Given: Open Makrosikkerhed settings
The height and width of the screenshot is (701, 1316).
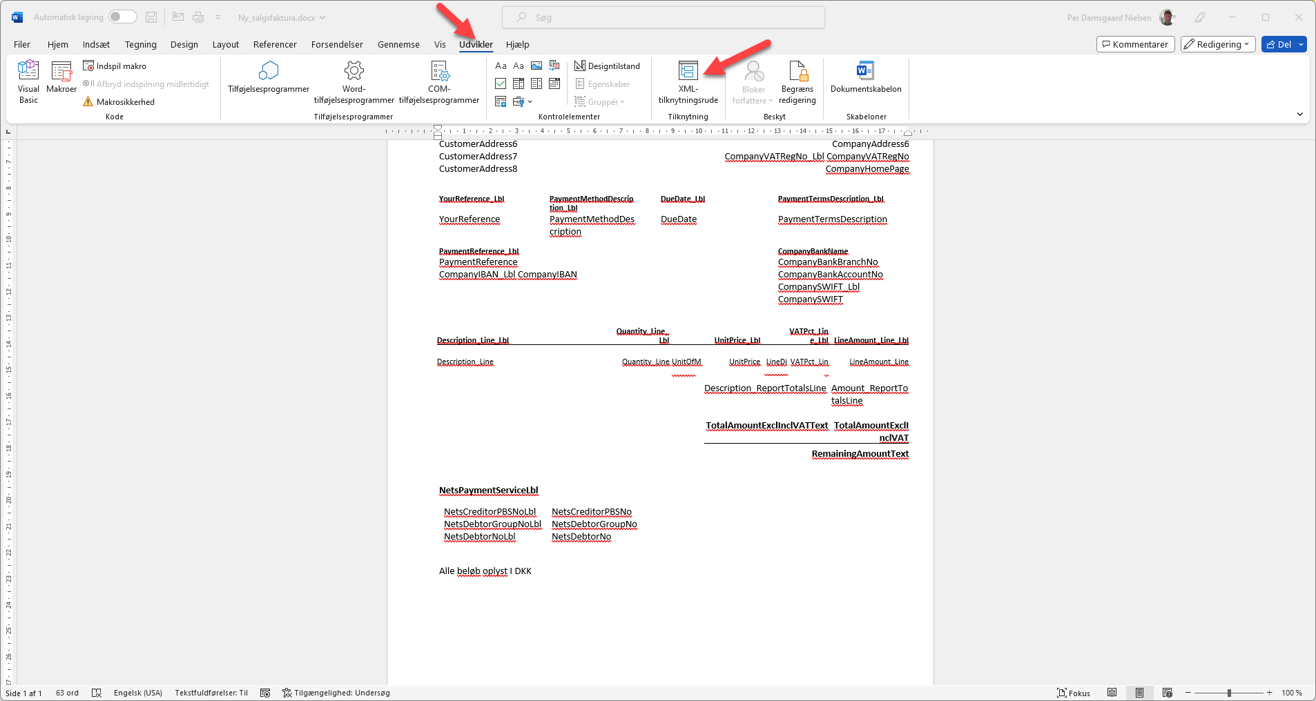Looking at the screenshot, I should 119,101.
